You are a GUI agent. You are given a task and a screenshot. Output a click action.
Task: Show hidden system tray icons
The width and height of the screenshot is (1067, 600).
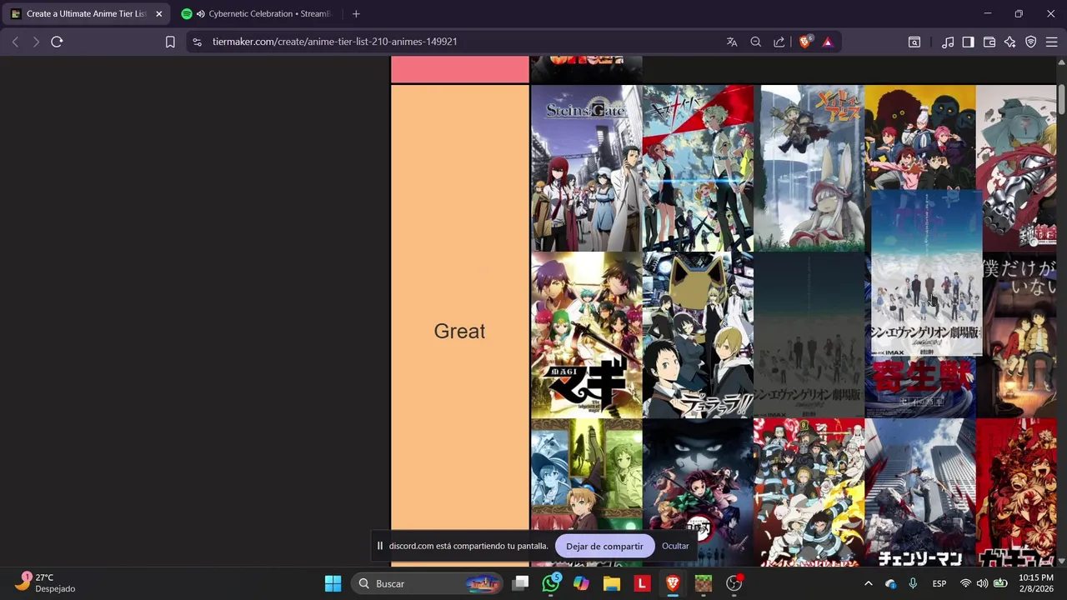point(868,583)
